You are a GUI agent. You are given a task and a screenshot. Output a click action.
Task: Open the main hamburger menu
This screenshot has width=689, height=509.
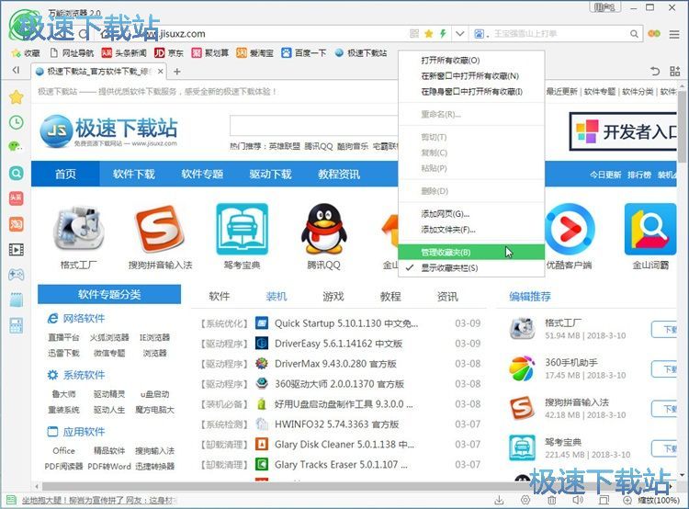tap(674, 34)
